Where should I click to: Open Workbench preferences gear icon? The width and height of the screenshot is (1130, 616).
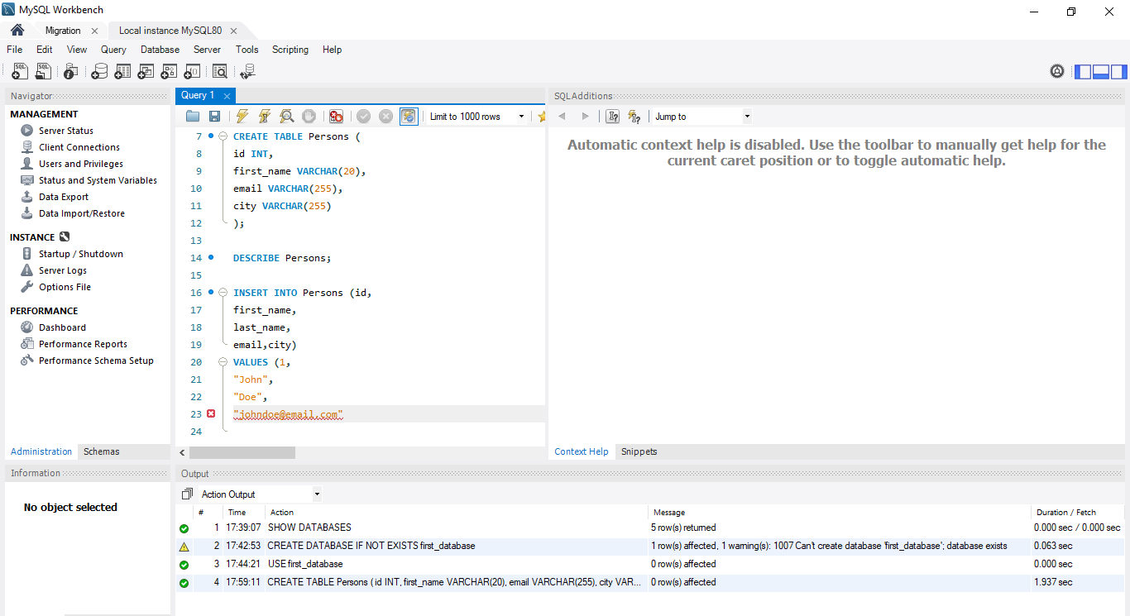(x=1057, y=71)
